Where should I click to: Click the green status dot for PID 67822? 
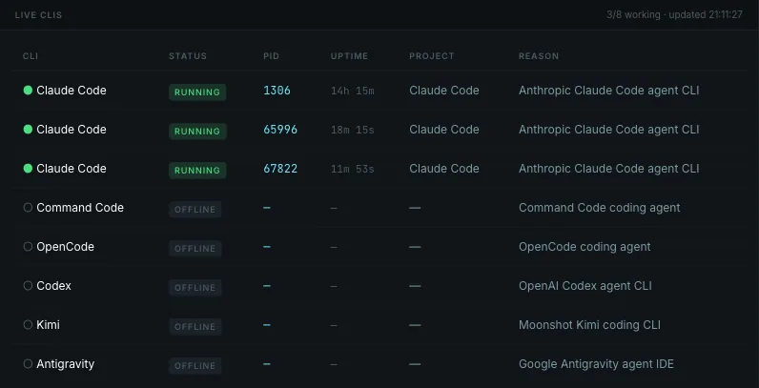(28, 169)
